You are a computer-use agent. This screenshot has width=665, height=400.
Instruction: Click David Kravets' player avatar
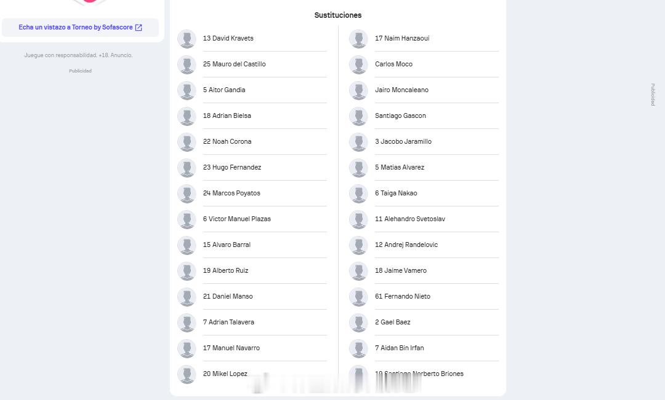click(187, 39)
